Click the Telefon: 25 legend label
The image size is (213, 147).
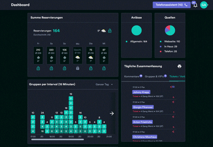(171, 51)
